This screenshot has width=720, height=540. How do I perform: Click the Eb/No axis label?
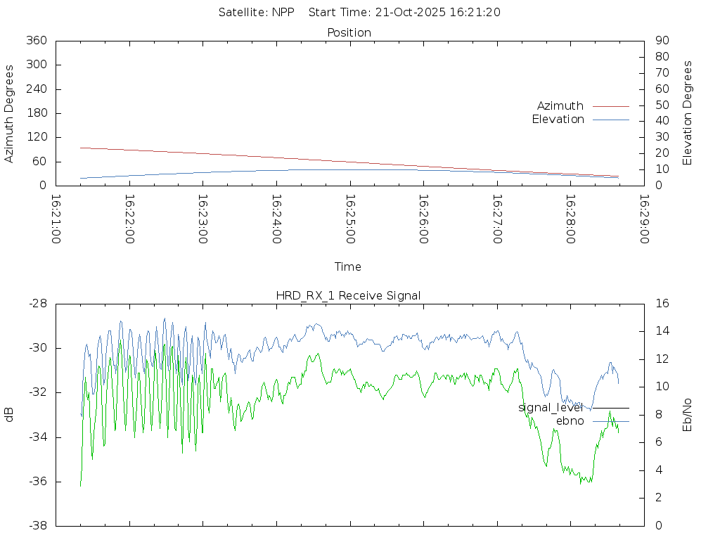click(688, 414)
